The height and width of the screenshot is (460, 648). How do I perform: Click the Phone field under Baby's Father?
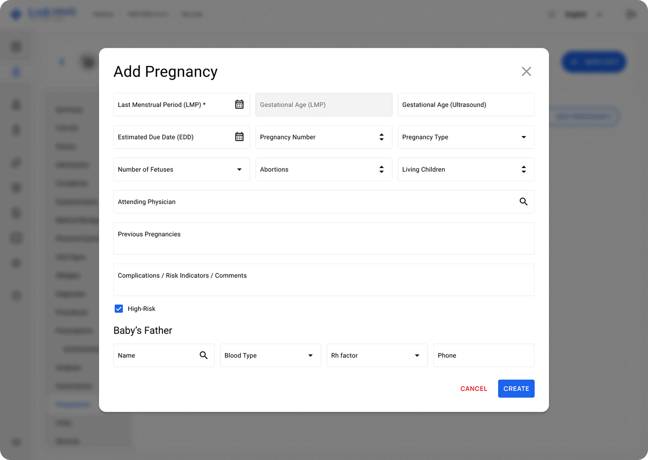pos(483,355)
